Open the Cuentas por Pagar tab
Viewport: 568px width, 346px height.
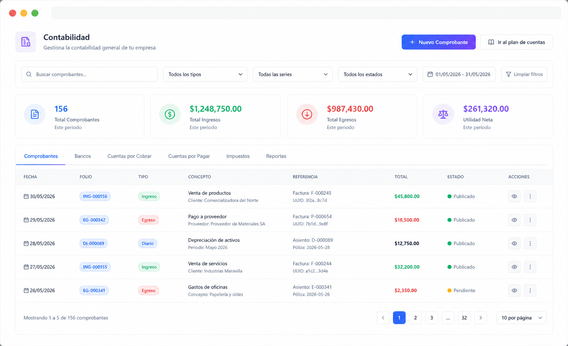189,156
